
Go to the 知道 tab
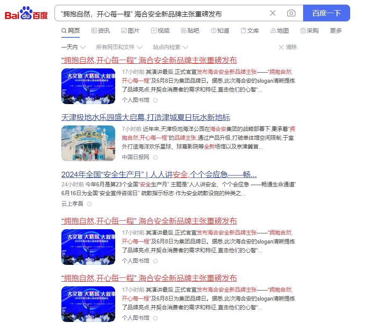[220, 31]
